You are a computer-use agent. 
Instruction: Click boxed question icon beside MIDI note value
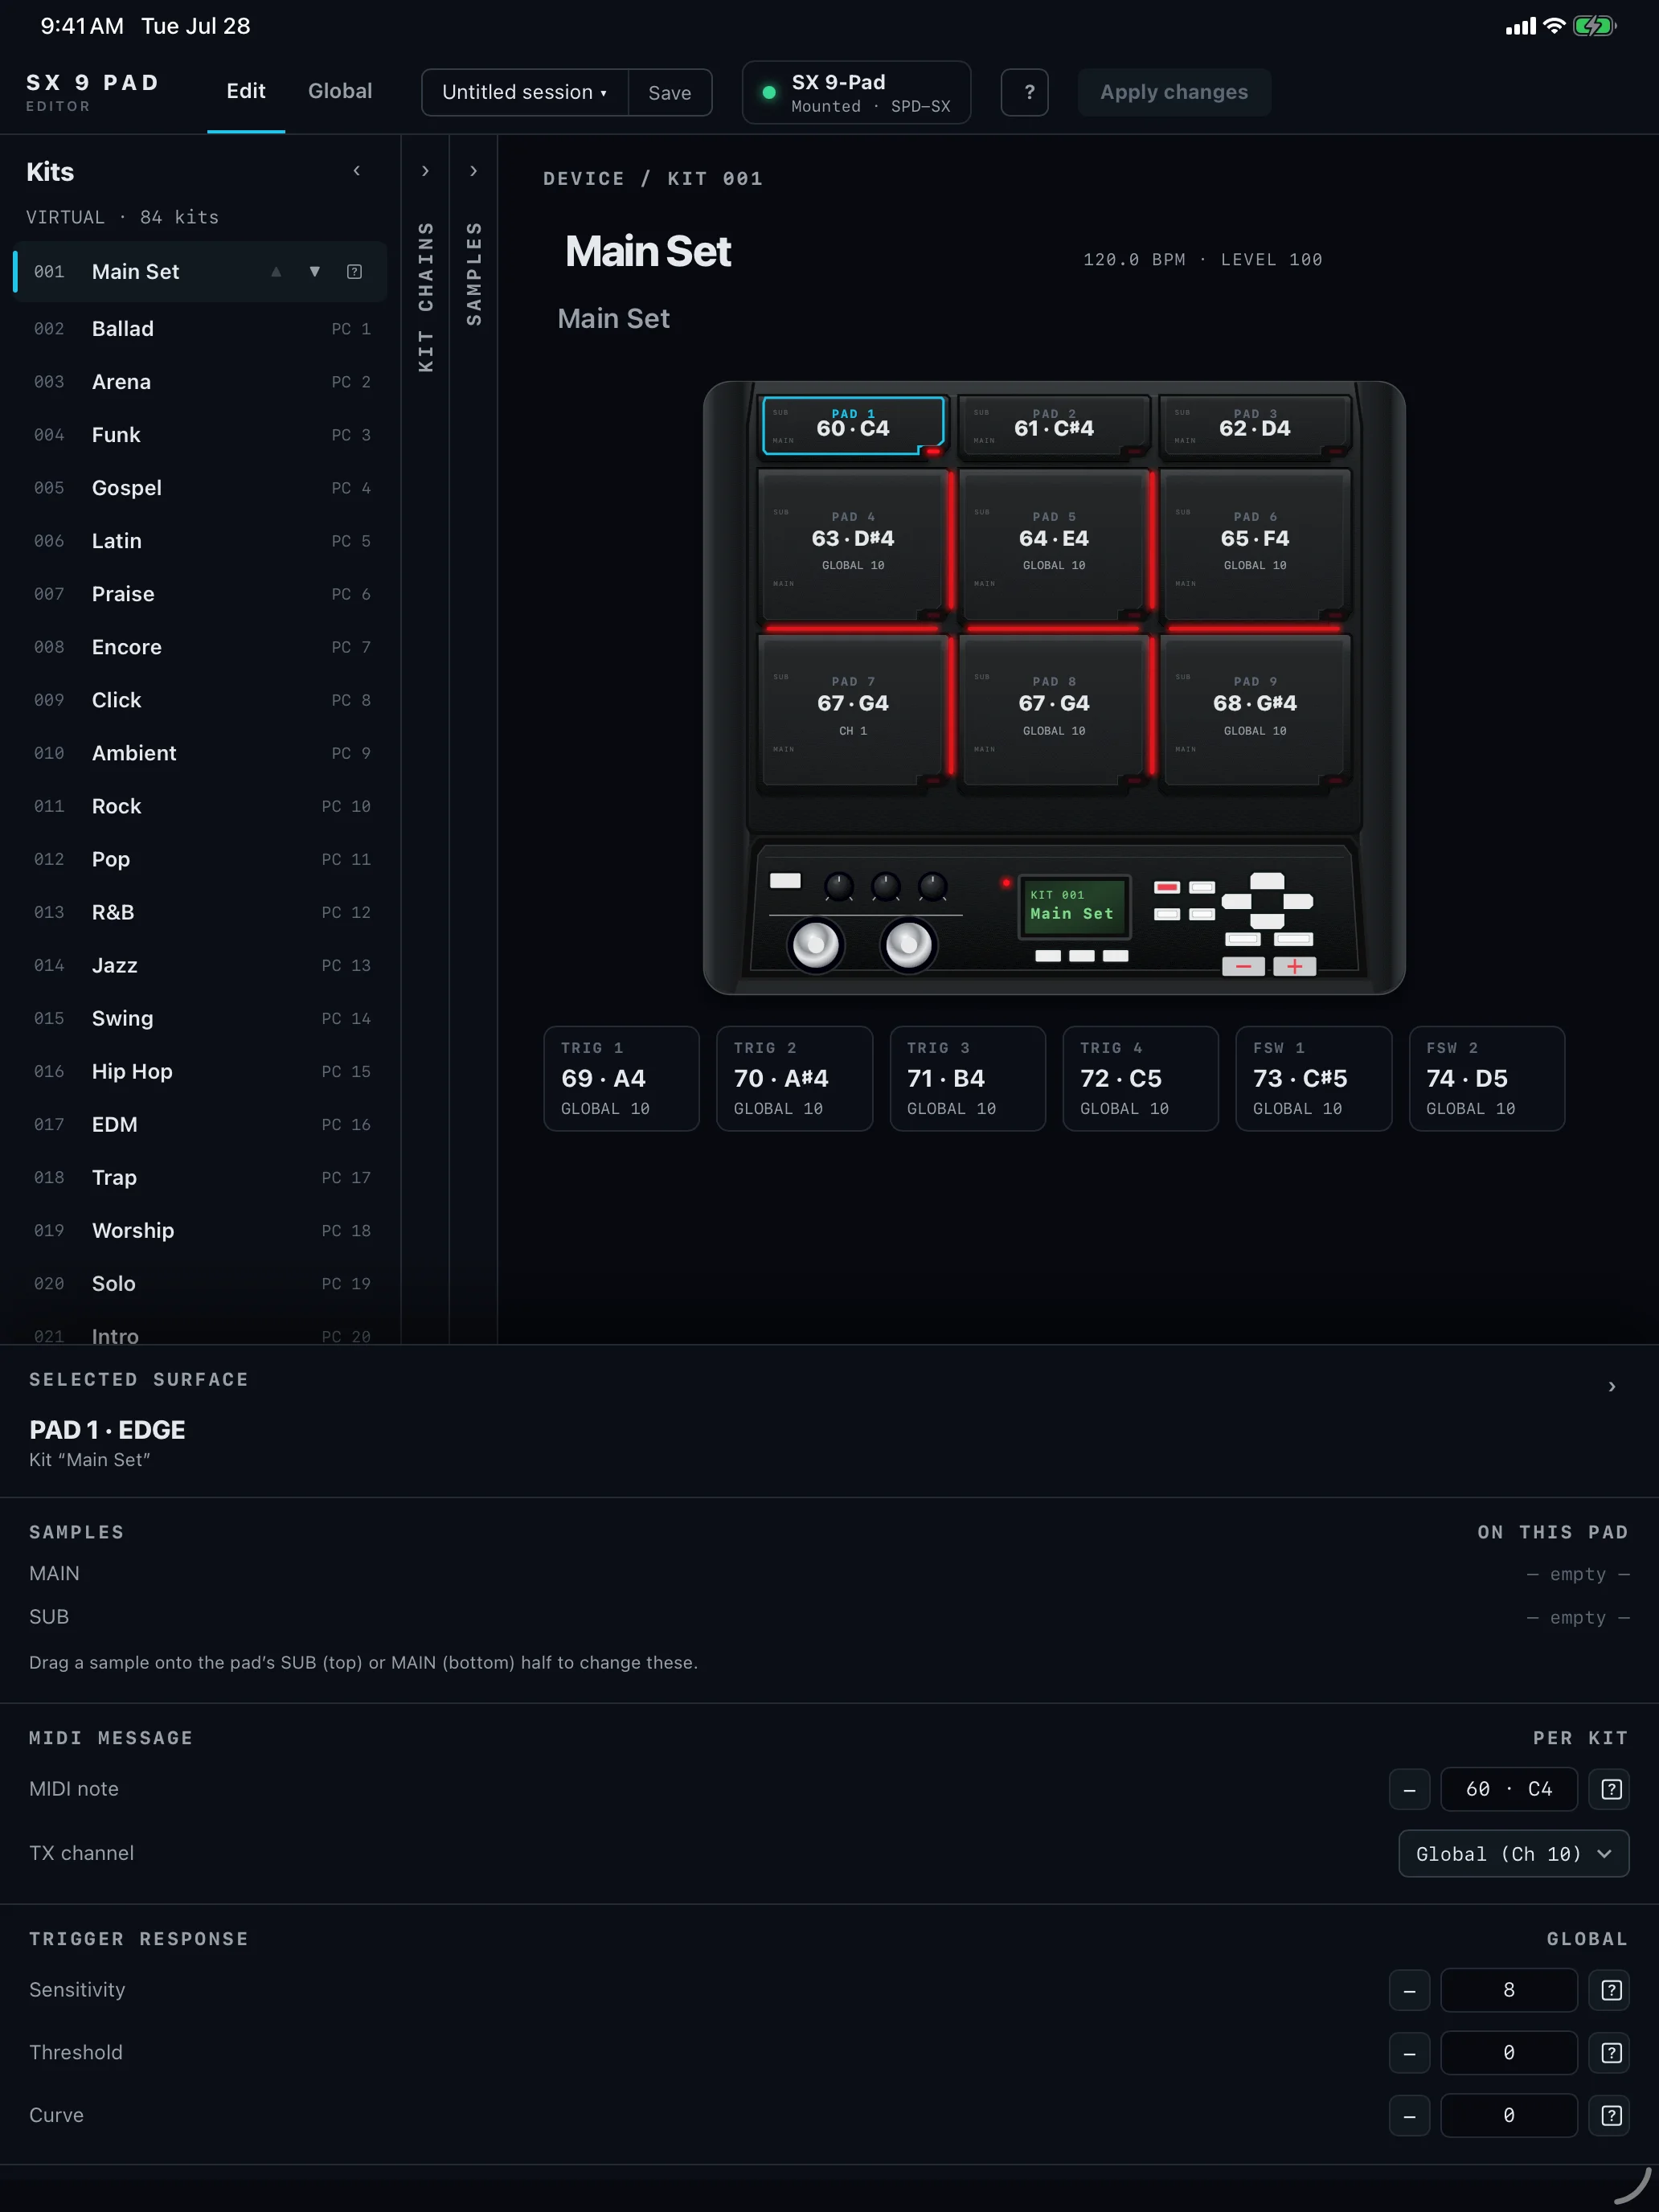(1610, 1789)
